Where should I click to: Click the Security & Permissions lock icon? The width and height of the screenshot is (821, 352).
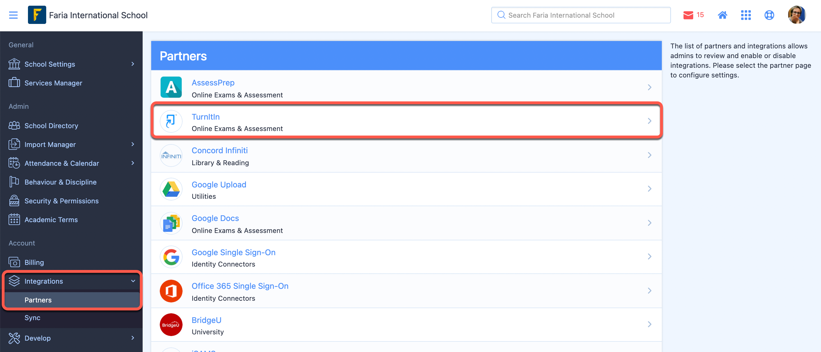point(14,200)
